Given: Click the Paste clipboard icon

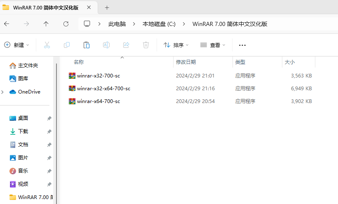Looking at the screenshot, I should point(87,45).
